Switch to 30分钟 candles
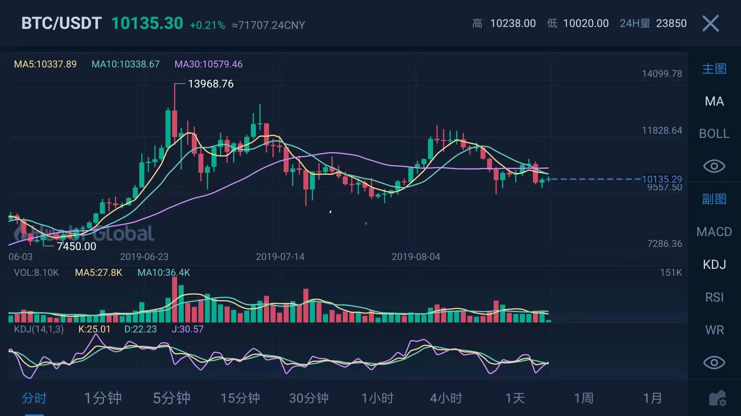The image size is (741, 416). click(309, 398)
